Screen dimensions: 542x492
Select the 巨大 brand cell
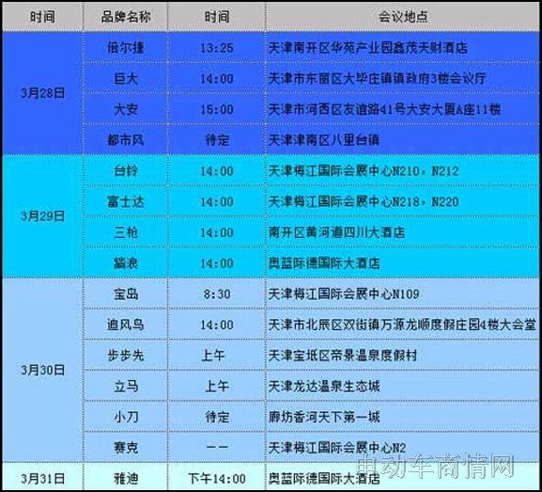(x=126, y=79)
